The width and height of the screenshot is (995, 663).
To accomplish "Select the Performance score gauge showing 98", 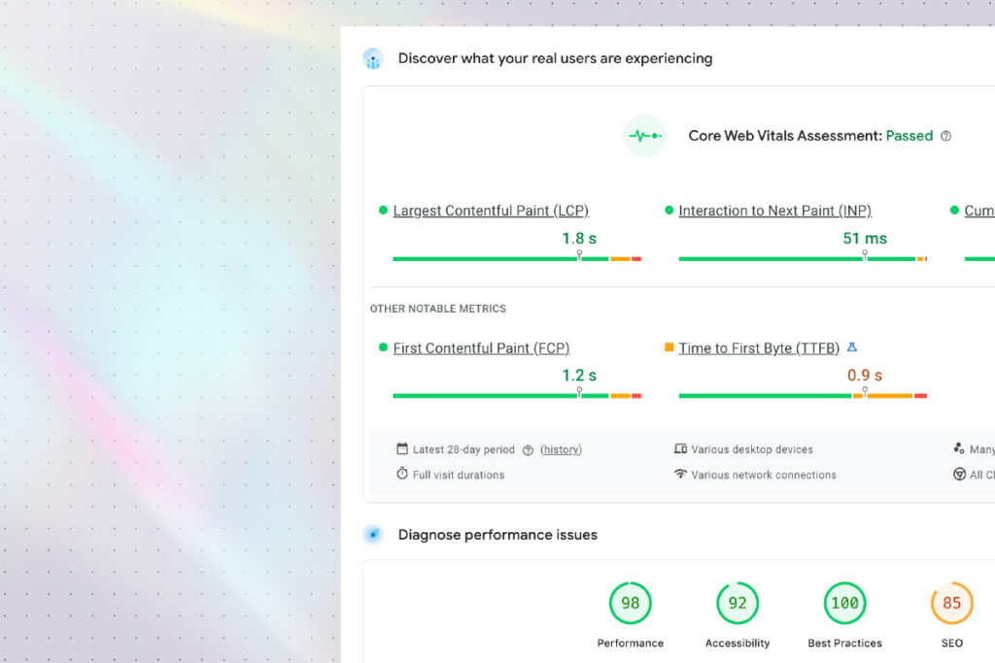I will (x=631, y=604).
